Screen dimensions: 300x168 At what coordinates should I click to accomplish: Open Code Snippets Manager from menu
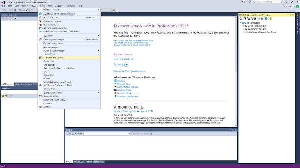point(70,40)
